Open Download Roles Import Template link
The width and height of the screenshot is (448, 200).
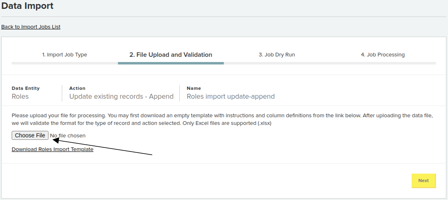tap(52, 149)
